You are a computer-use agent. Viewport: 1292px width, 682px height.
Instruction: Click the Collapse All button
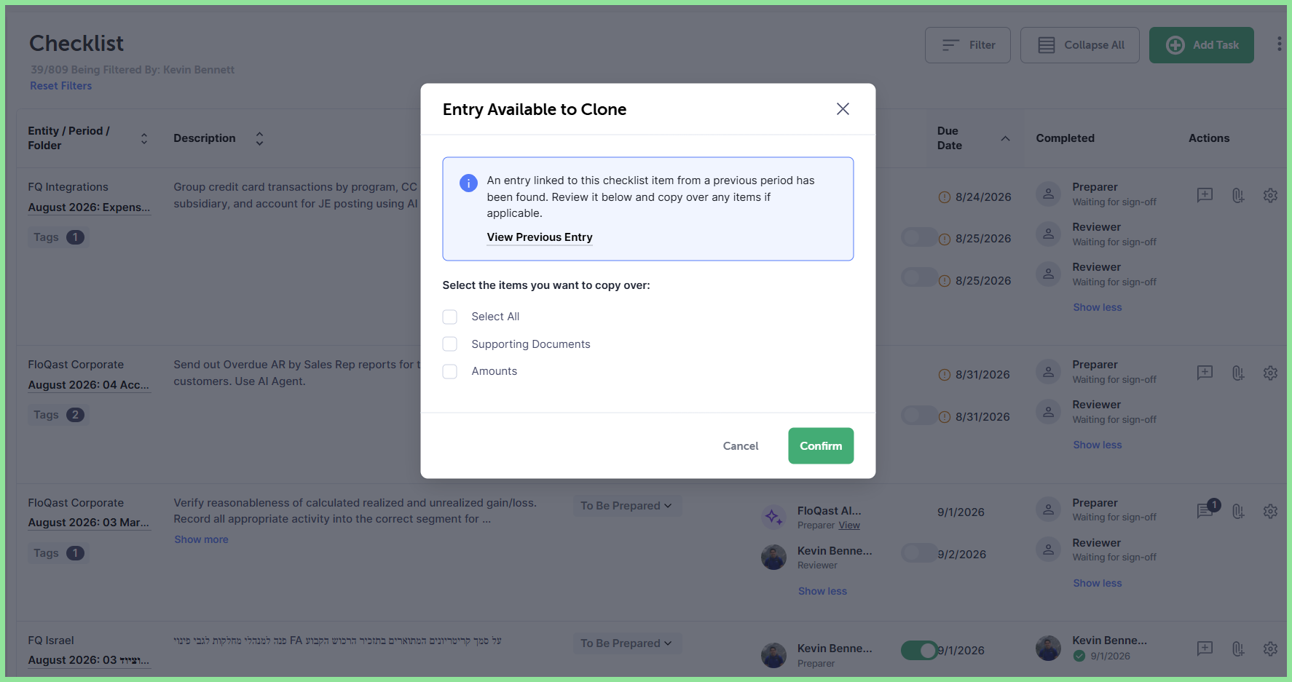[x=1080, y=45]
